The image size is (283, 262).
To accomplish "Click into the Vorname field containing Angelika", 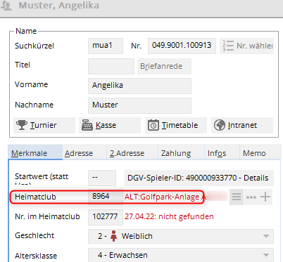I will point(139,86).
